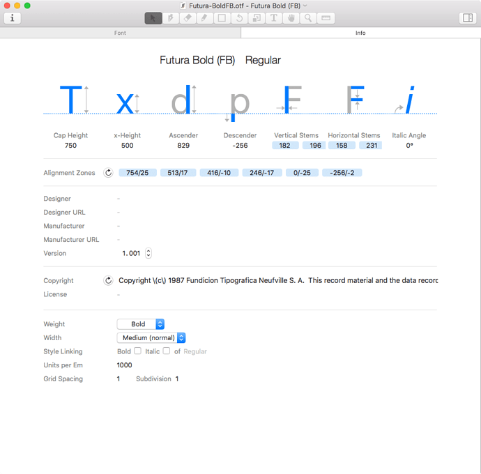The width and height of the screenshot is (481, 474).
Task: Open title bar document name chevron
Action: (x=305, y=6)
